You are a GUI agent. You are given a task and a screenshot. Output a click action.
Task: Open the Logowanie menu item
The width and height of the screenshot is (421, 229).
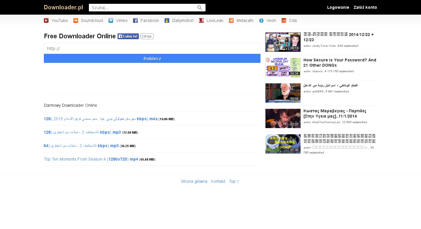(338, 7)
